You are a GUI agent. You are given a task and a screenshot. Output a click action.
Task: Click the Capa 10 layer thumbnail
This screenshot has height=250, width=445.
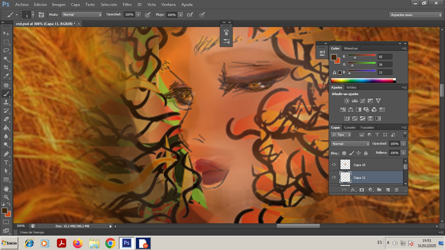345,165
